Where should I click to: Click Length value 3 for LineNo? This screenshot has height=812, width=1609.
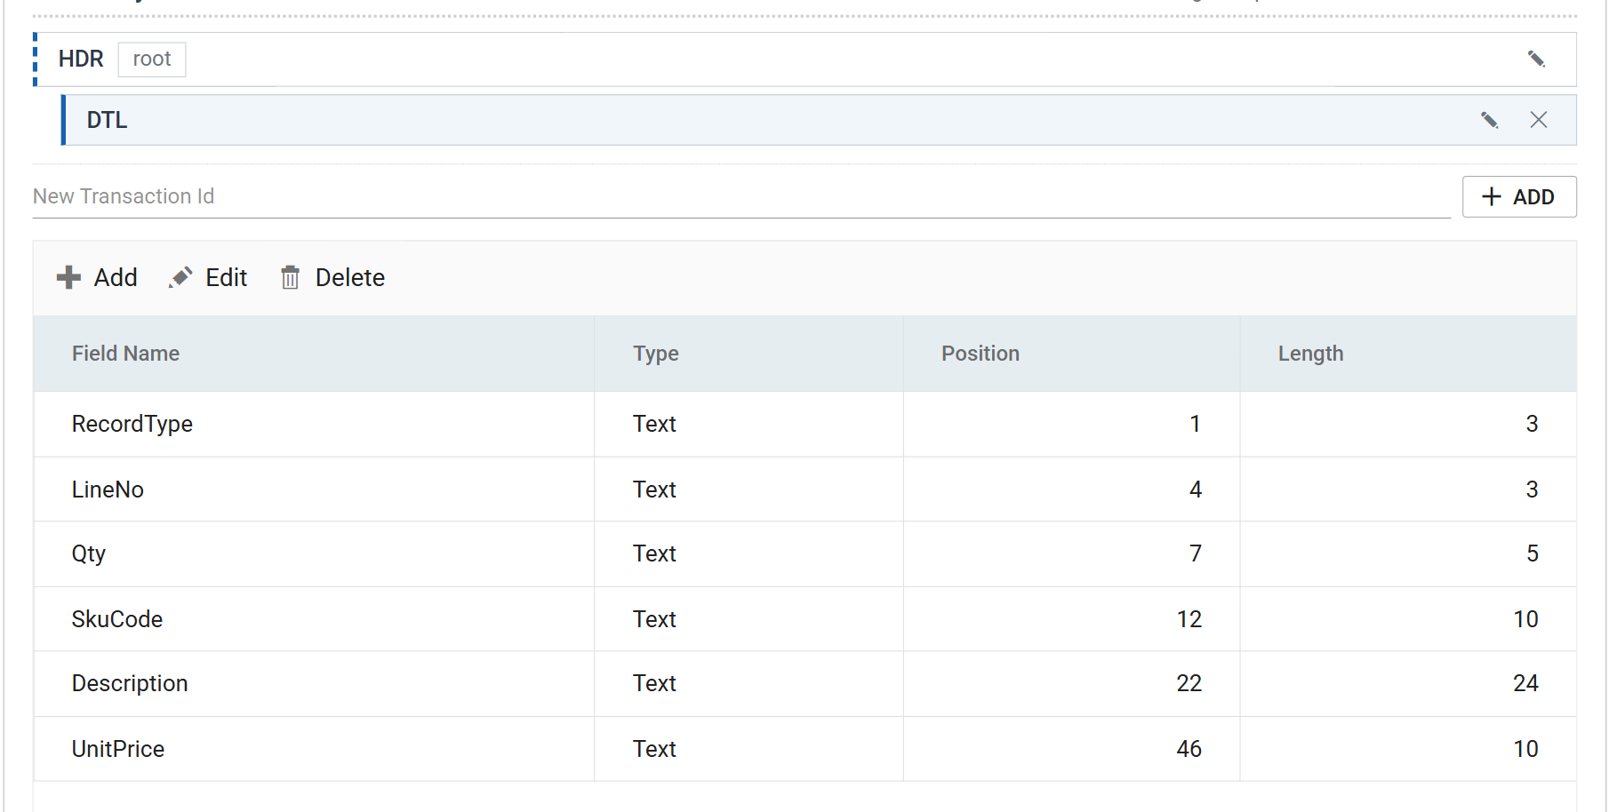coord(1533,490)
